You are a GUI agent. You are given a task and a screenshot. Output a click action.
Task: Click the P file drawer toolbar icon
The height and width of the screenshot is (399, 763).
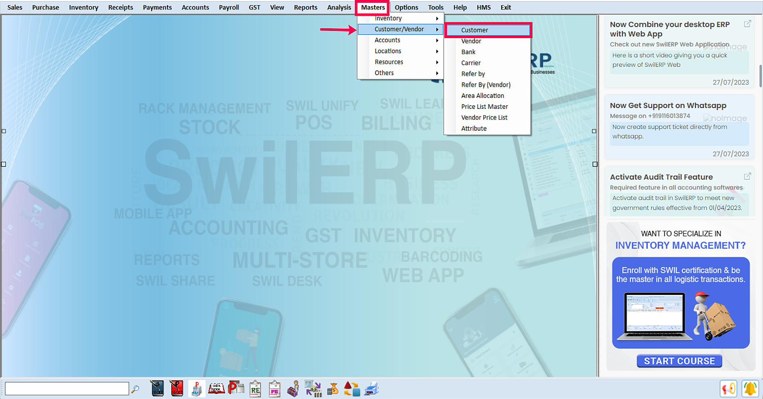[196, 389]
